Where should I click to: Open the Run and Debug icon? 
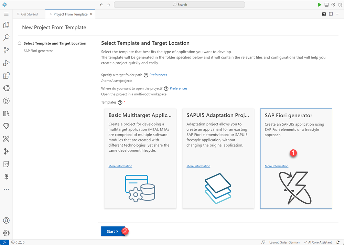click(6, 63)
